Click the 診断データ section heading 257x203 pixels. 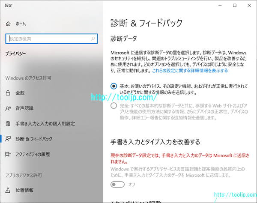tap(124, 39)
